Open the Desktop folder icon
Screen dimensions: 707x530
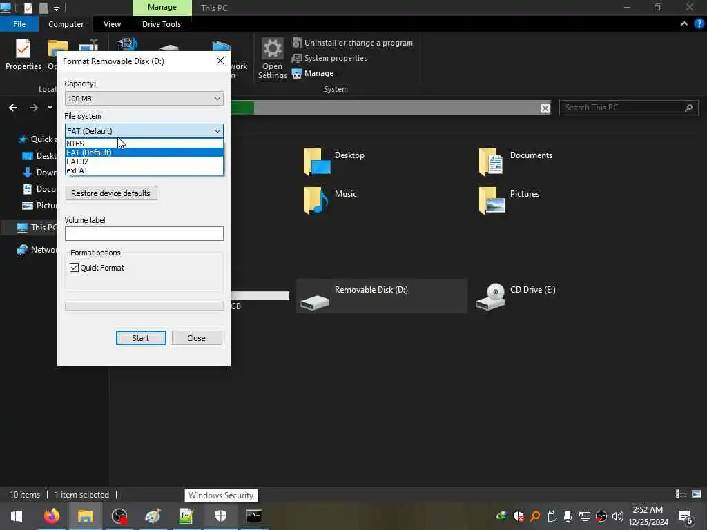317,161
